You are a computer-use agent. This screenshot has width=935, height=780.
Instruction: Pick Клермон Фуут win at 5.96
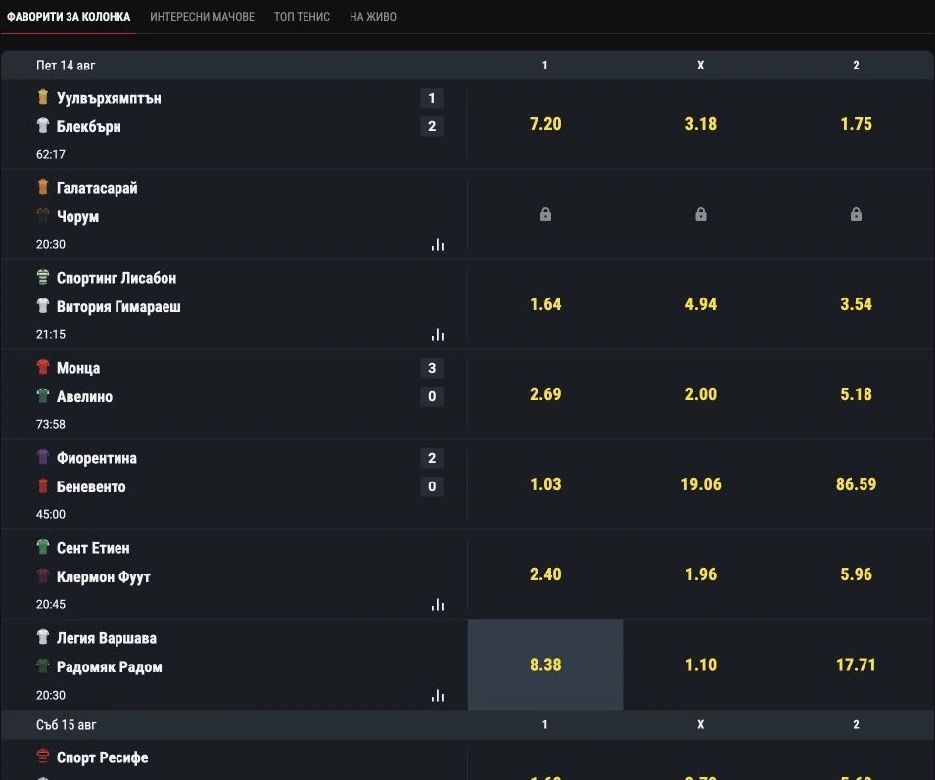click(x=856, y=574)
